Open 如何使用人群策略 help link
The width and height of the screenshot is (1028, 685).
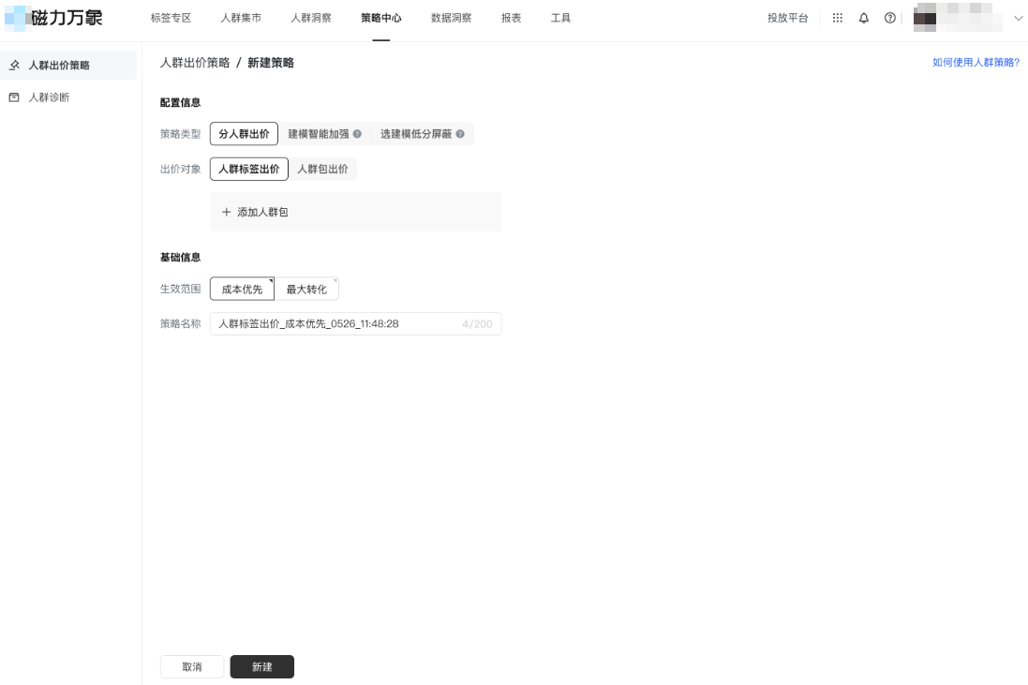[976, 62]
